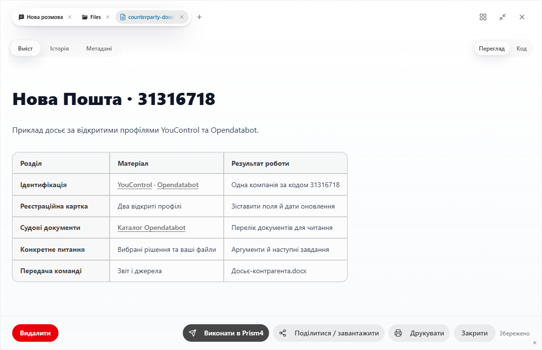Close the Files tab
The height and width of the screenshot is (350, 542).
(x=108, y=17)
